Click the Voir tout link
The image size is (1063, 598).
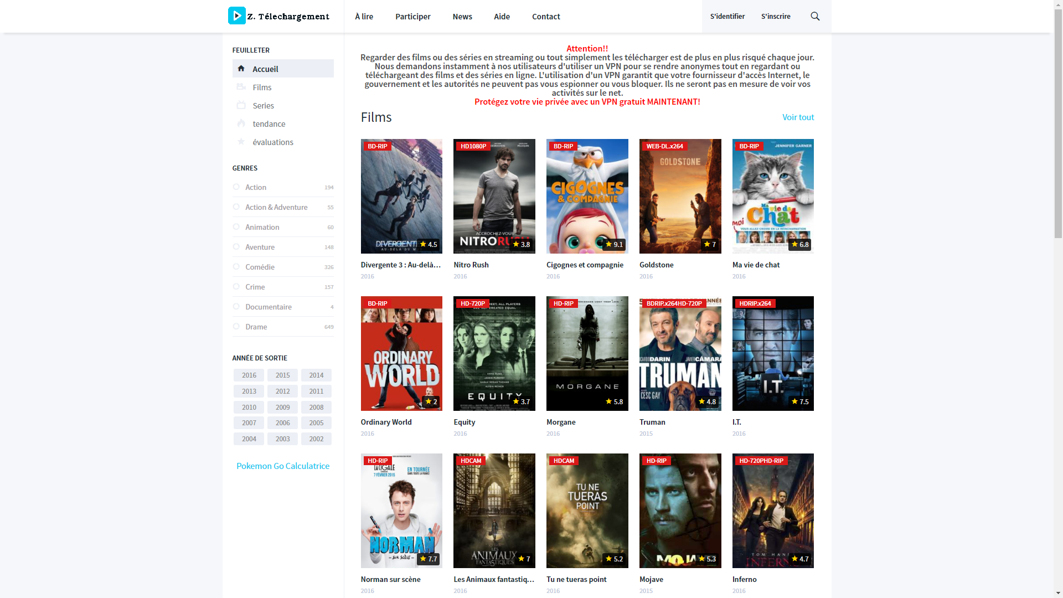click(798, 117)
